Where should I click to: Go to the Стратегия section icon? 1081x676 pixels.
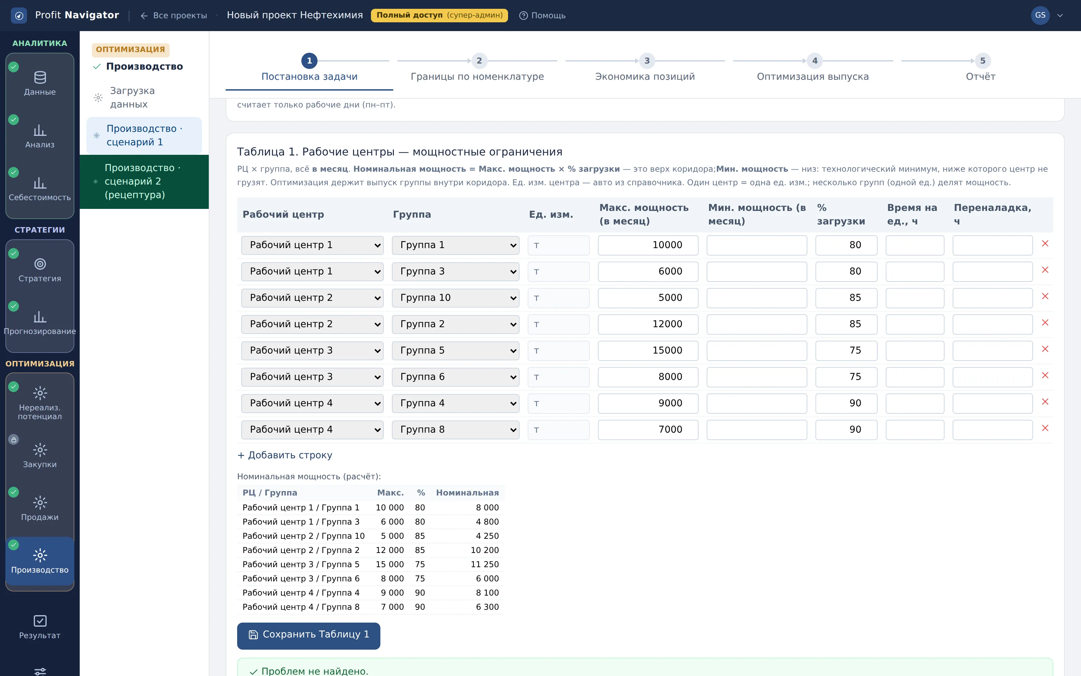tap(40, 264)
